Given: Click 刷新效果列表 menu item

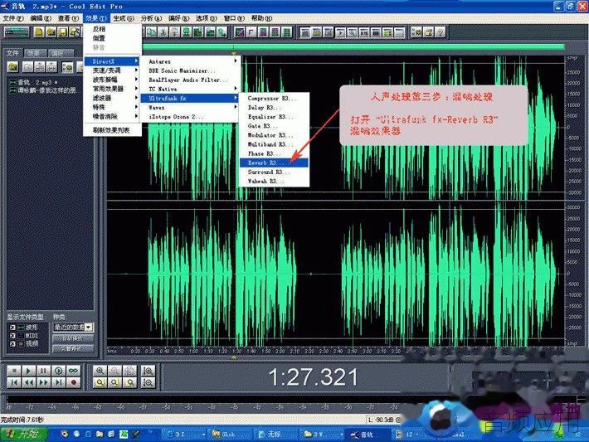Looking at the screenshot, I should point(112,130).
